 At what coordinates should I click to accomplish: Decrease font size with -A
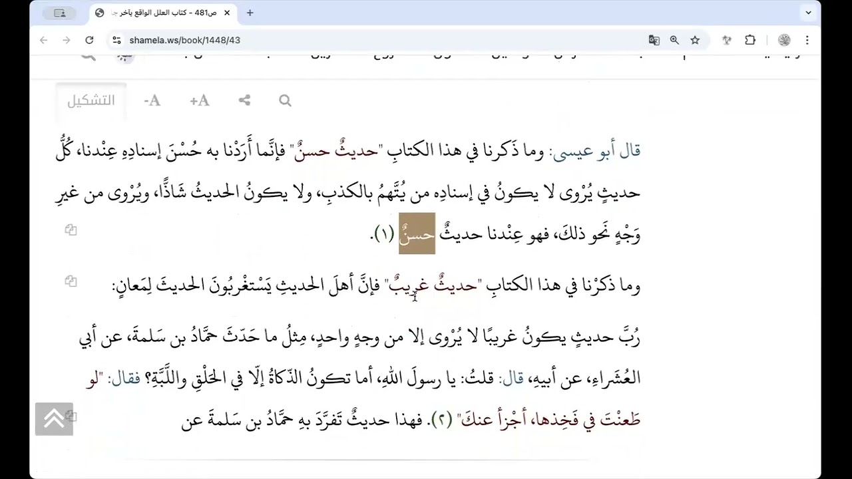(x=152, y=100)
